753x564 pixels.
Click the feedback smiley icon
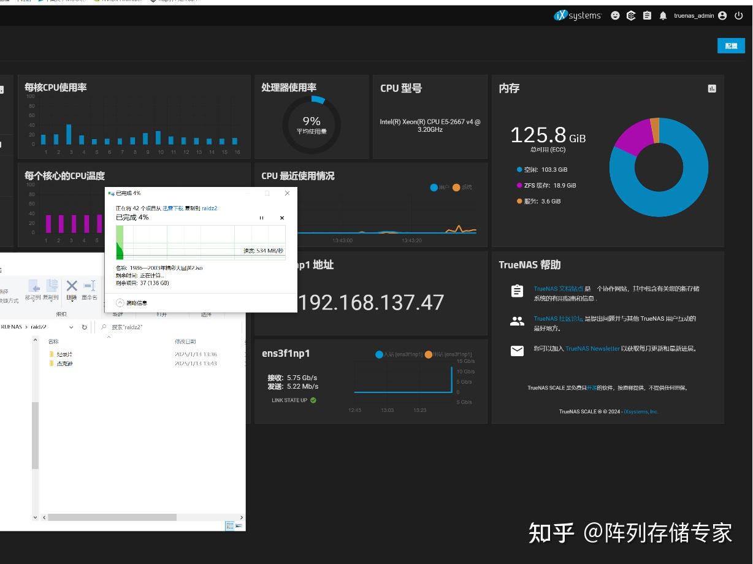[615, 15]
